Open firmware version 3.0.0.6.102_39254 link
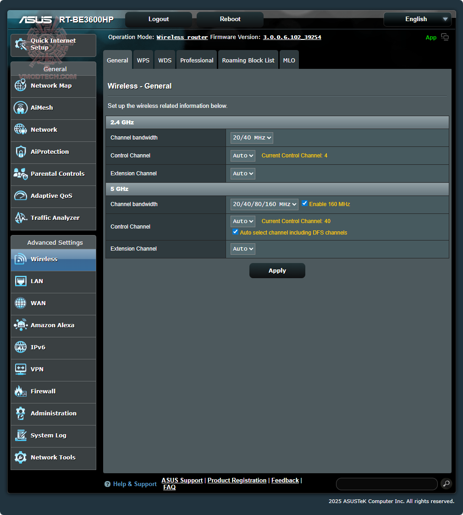 click(x=292, y=37)
